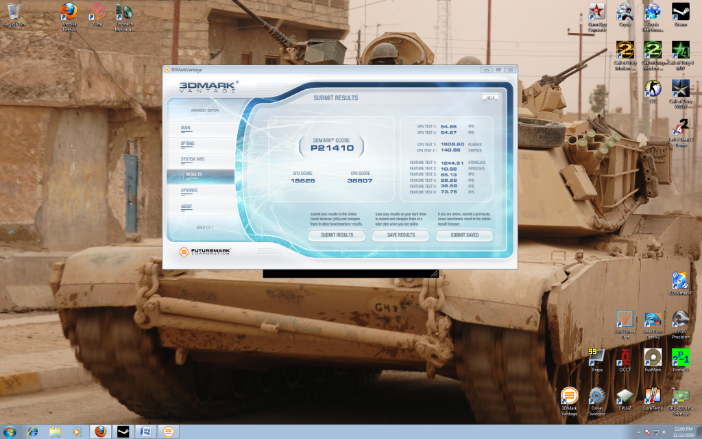Click the Submit Saved button
Image resolution: width=702 pixels, height=439 pixels.
click(x=465, y=235)
